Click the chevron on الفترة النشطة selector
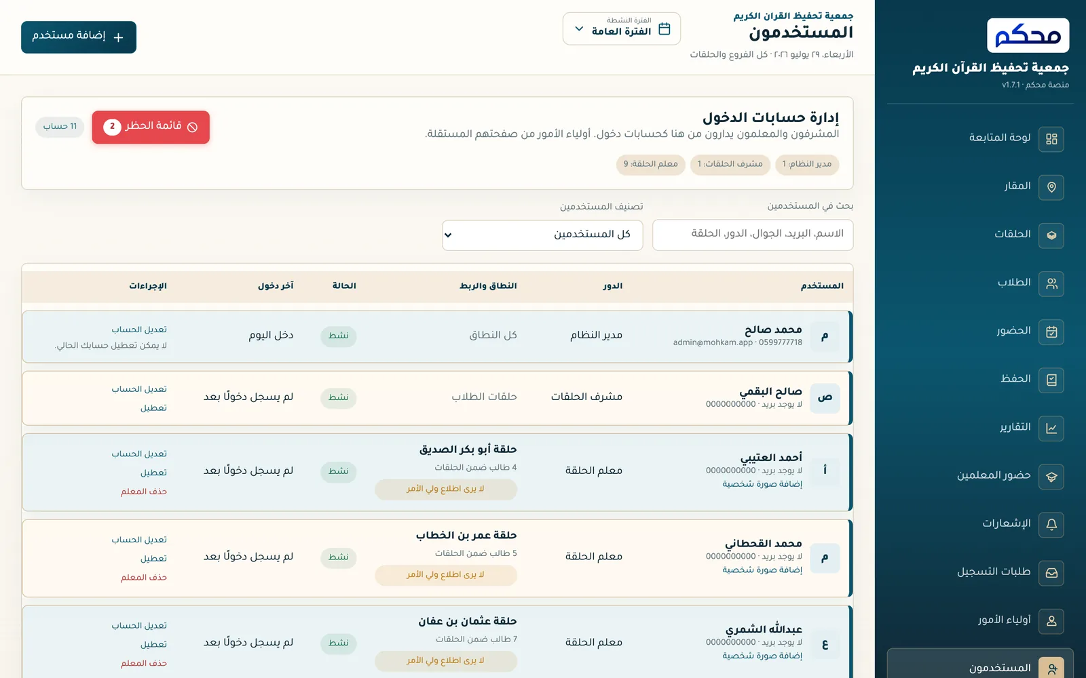Image resolution: width=1086 pixels, height=678 pixels. coord(579,29)
